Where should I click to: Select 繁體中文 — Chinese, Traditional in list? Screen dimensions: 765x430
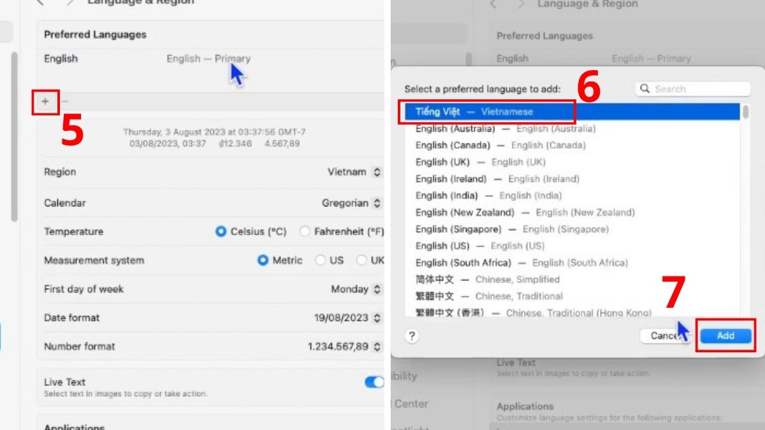point(572,296)
